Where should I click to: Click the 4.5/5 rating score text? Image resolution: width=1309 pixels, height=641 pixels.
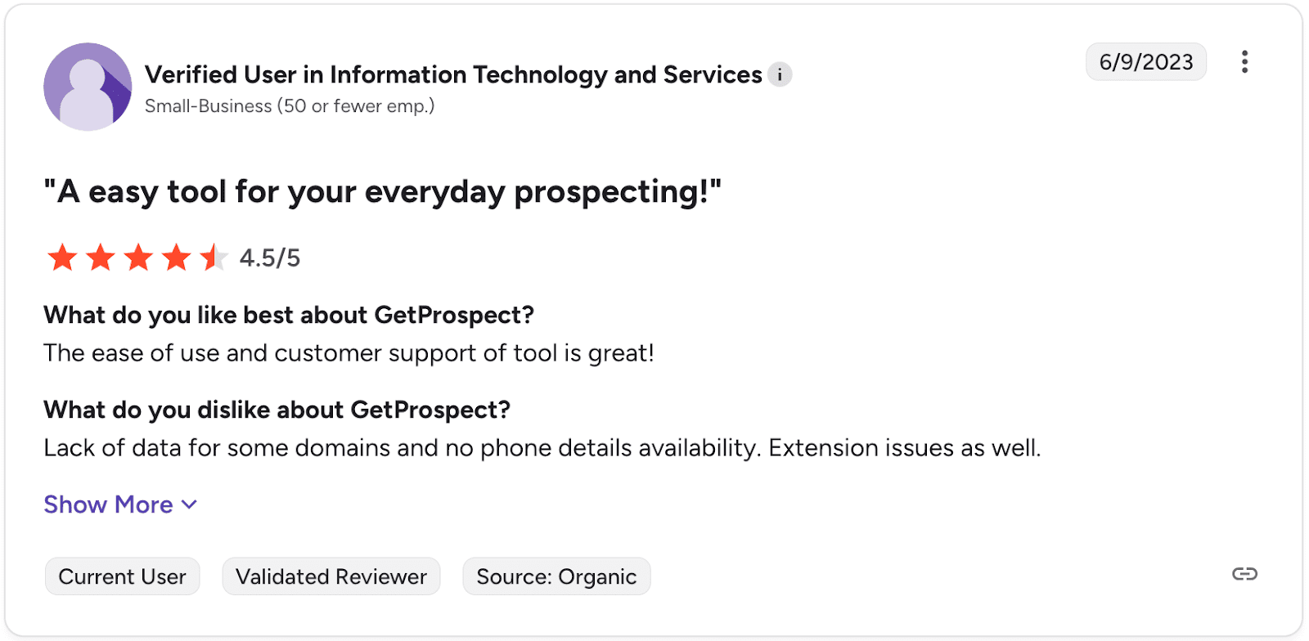[270, 258]
